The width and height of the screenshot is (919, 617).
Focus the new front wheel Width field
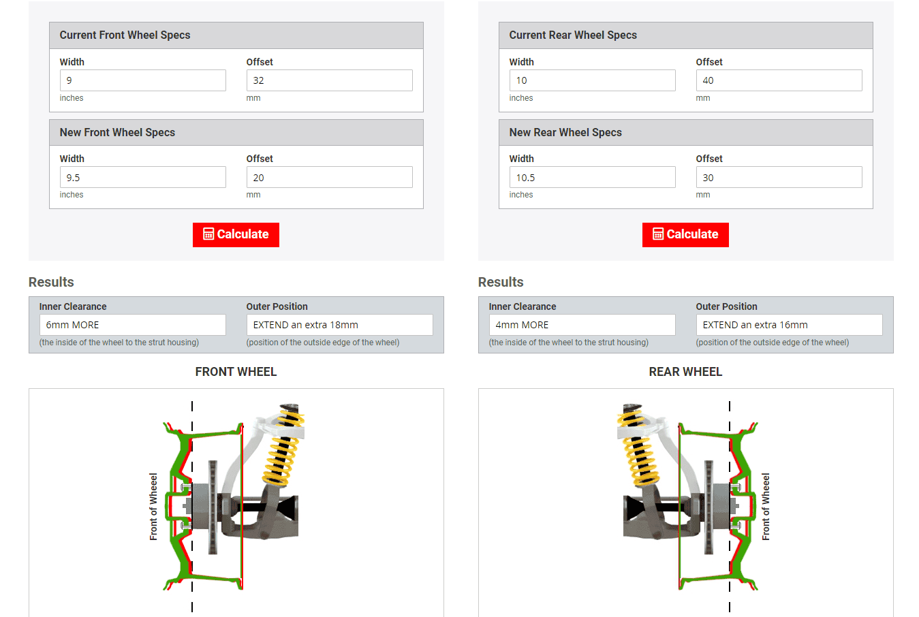point(143,177)
